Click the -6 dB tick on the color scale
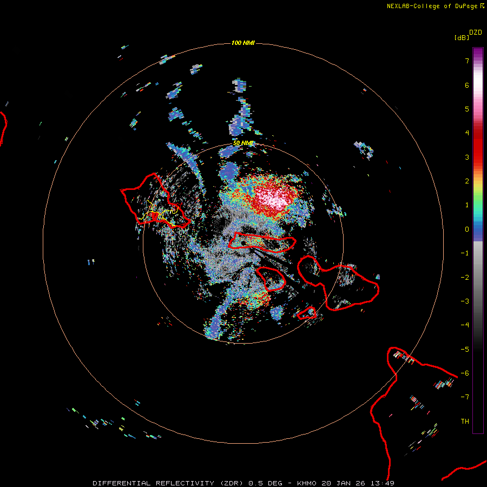487x487 pixels. click(465, 373)
